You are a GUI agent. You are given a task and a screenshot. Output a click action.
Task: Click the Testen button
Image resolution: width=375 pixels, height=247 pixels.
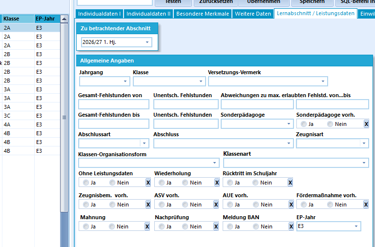tap(173, 2)
